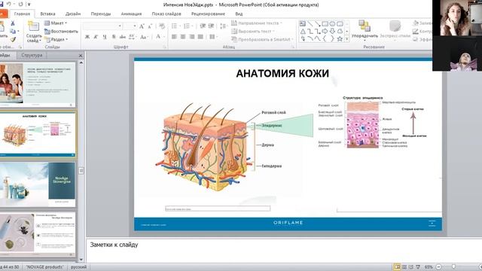Toggle italic К formatting

tap(96, 37)
